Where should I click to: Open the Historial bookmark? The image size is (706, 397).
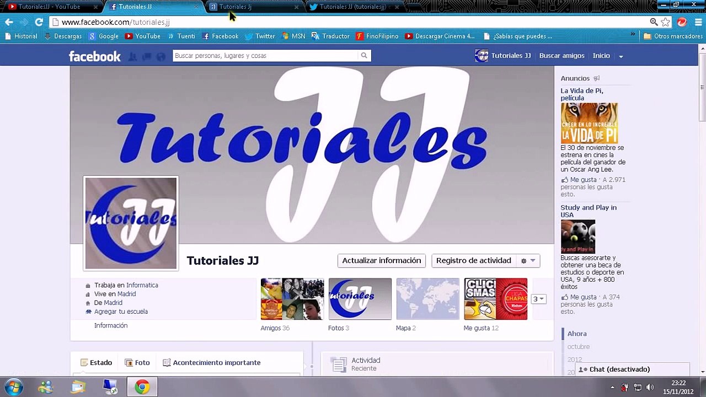click(x=21, y=36)
